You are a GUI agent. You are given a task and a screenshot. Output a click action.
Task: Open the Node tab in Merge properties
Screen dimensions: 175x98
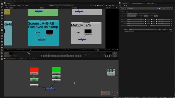tap(127, 11)
